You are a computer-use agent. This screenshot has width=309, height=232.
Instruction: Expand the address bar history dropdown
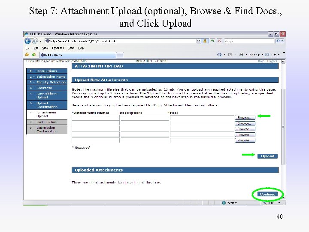tap(199, 41)
